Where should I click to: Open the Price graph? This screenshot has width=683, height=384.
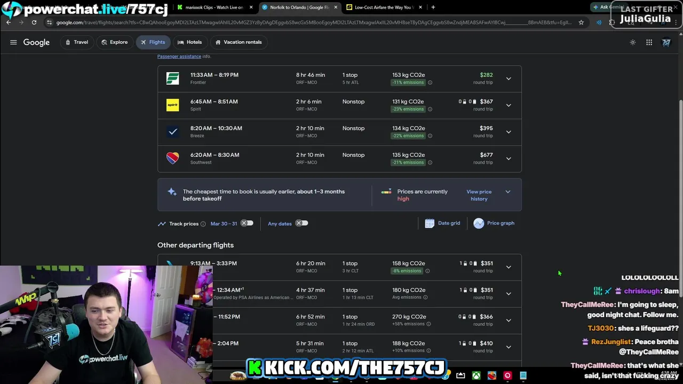(494, 223)
